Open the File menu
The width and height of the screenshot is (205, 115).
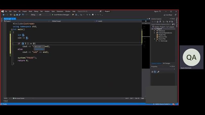pos(6,11)
